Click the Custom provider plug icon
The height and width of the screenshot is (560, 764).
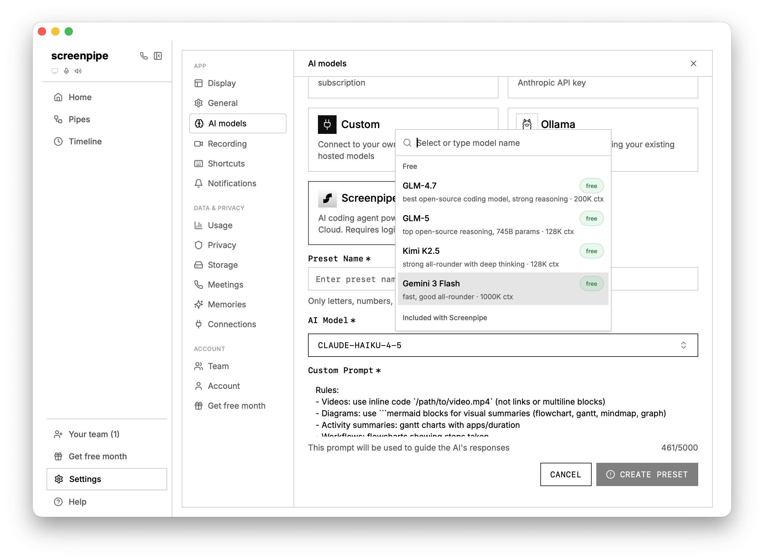(x=327, y=124)
